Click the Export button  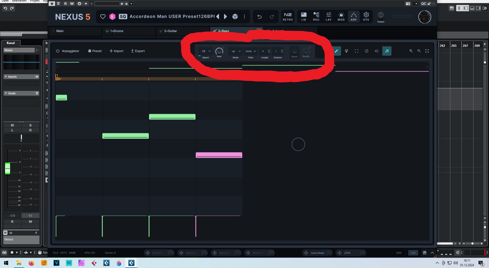[138, 51]
